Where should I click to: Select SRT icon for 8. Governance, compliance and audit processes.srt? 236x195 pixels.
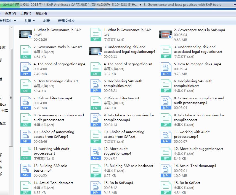coord(26,120)
